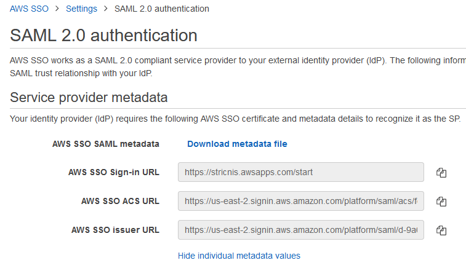Screen dimensions: 466x271
Task: Click the AWS SSO ACS URL label
Action: click(x=120, y=201)
